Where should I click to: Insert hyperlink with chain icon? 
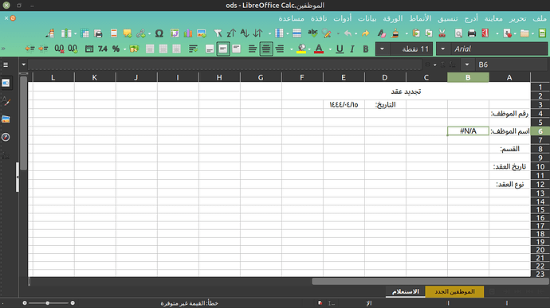coord(141,33)
